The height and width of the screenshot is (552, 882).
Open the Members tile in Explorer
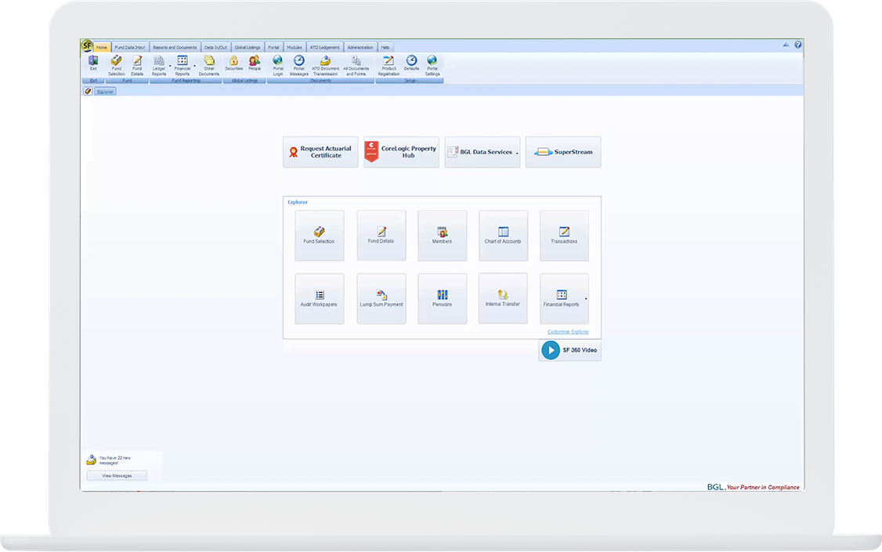click(442, 235)
